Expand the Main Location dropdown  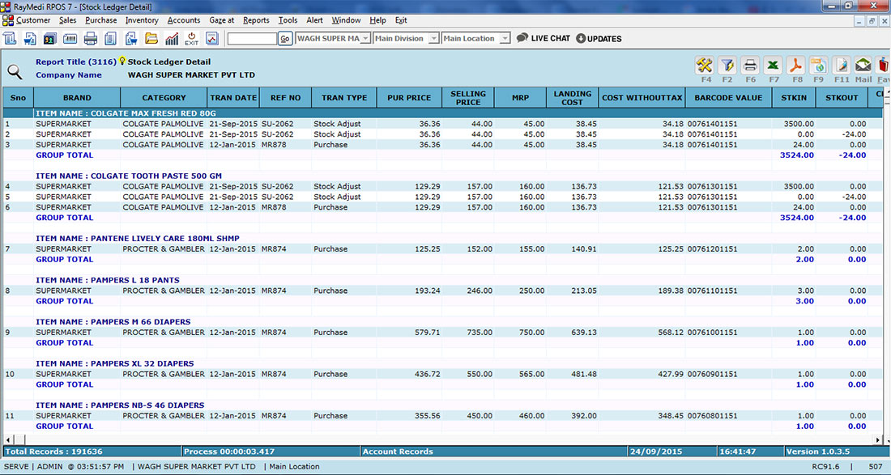(x=505, y=38)
